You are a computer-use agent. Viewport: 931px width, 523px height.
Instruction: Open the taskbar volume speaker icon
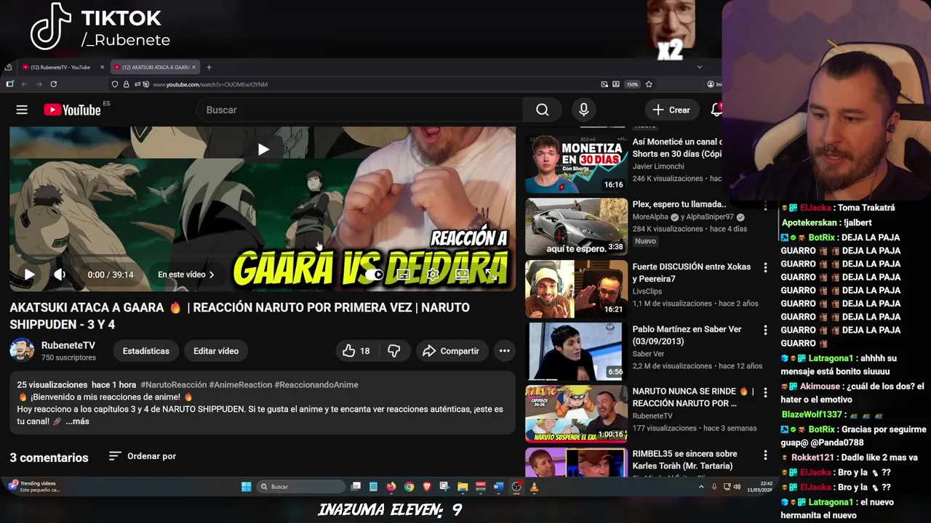(737, 487)
